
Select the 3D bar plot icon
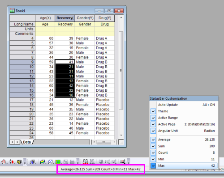click(x=19, y=162)
